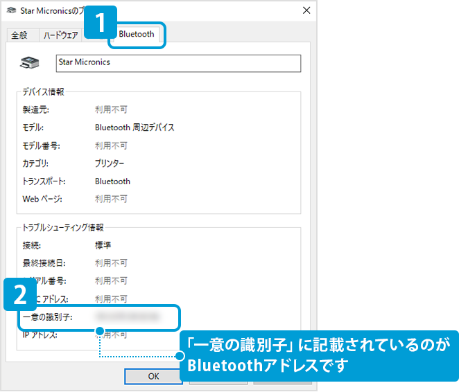Select the トラブルシューティング情報 group heading

coord(63,227)
